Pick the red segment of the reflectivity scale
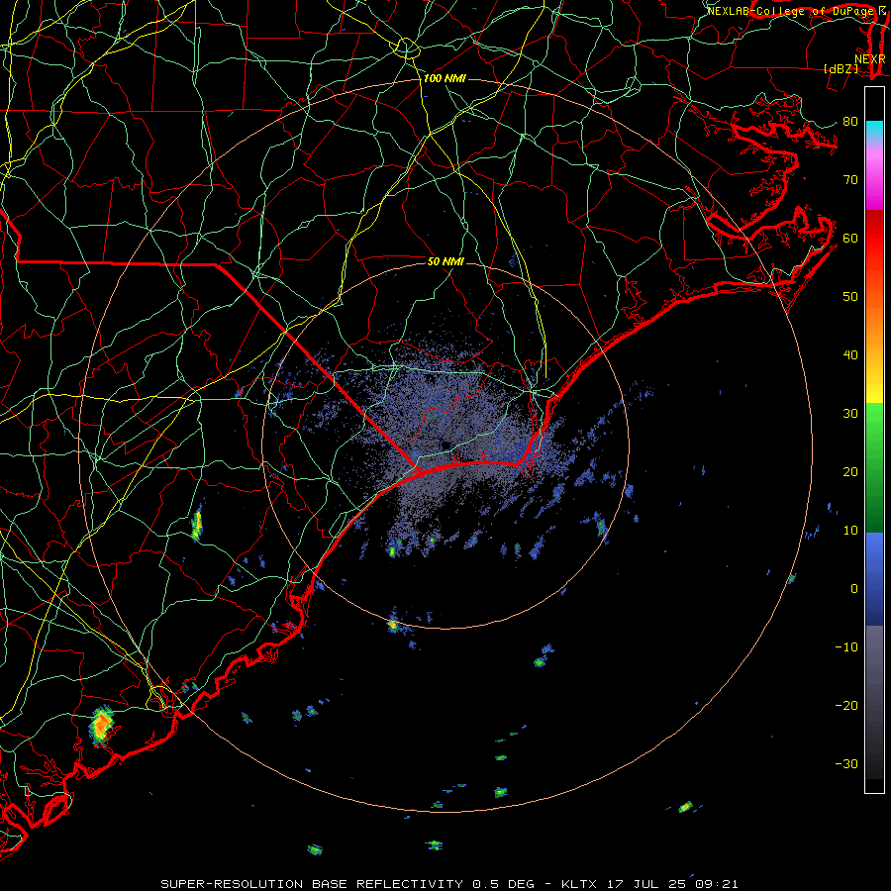The width and height of the screenshot is (891, 891). point(874,239)
